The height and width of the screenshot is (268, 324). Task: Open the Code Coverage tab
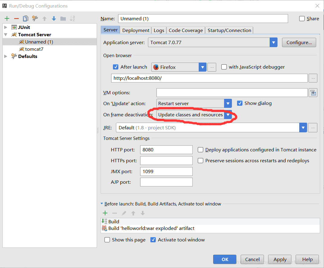(x=186, y=31)
